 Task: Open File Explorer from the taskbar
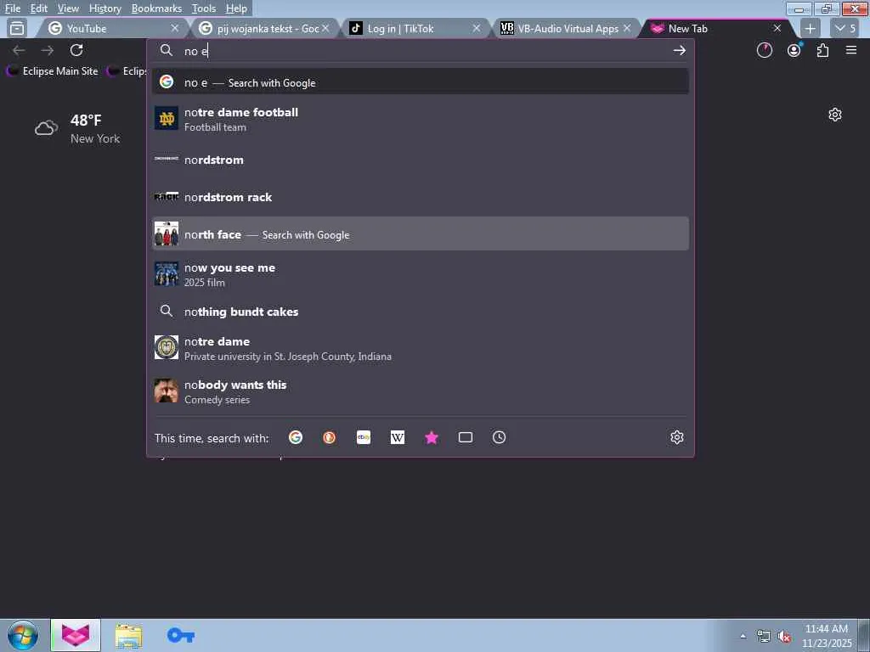point(129,635)
